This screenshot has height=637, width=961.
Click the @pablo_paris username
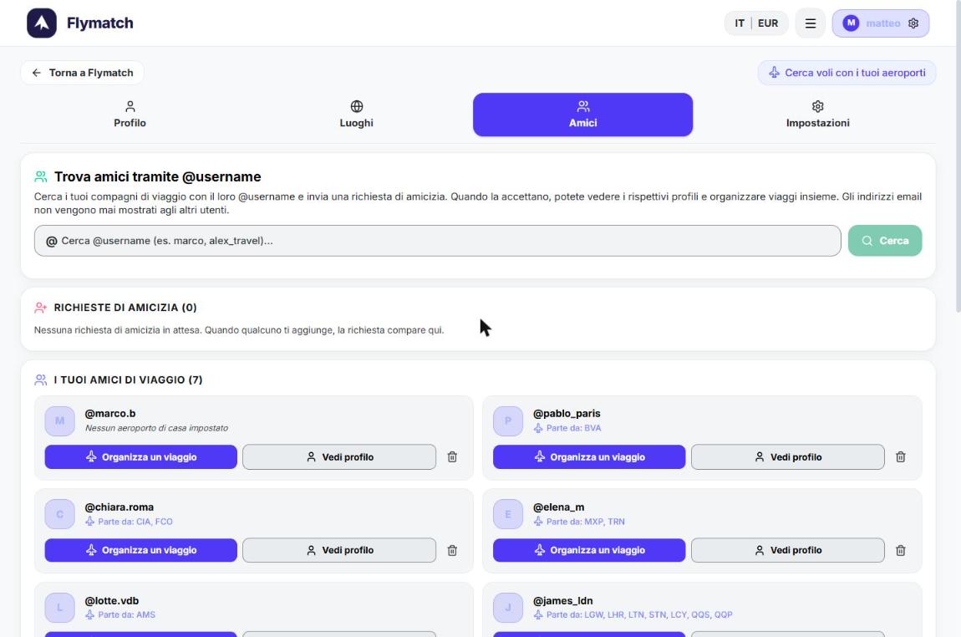pyautogui.click(x=567, y=413)
